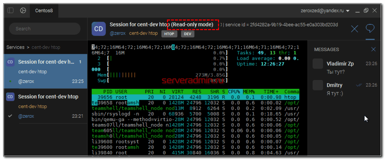Click the circular workspace icon beside Centos8 tab
The image size is (385, 160).
pos(23,11)
